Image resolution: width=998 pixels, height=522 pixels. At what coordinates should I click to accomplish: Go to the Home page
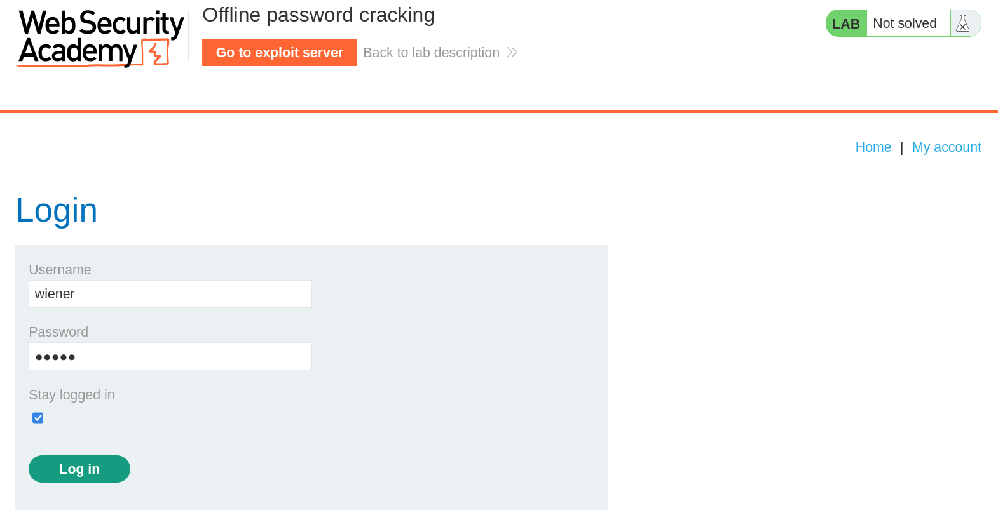pyautogui.click(x=873, y=147)
